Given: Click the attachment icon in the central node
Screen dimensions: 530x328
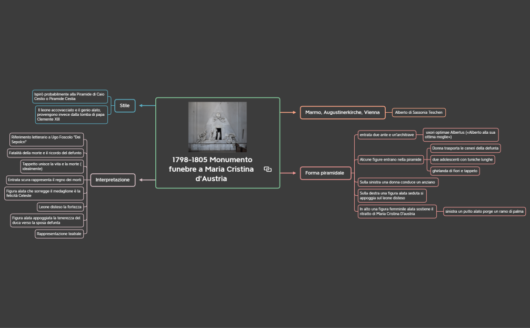Looking at the screenshot, I should click(267, 169).
